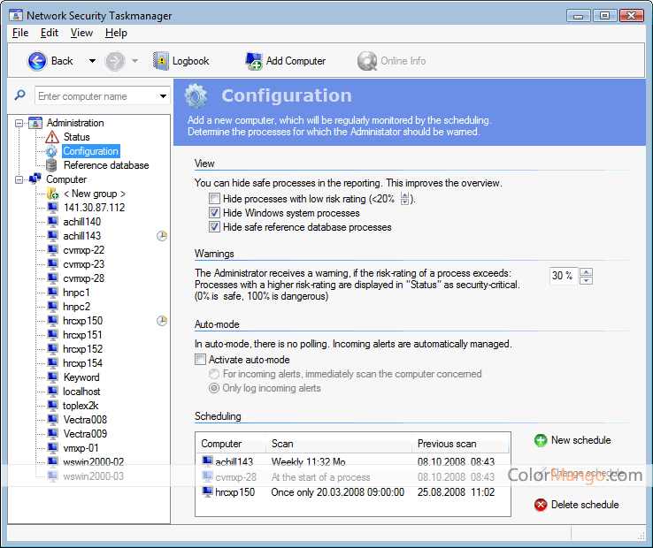Click the Add Computer icon
The image size is (653, 548).
click(x=254, y=61)
